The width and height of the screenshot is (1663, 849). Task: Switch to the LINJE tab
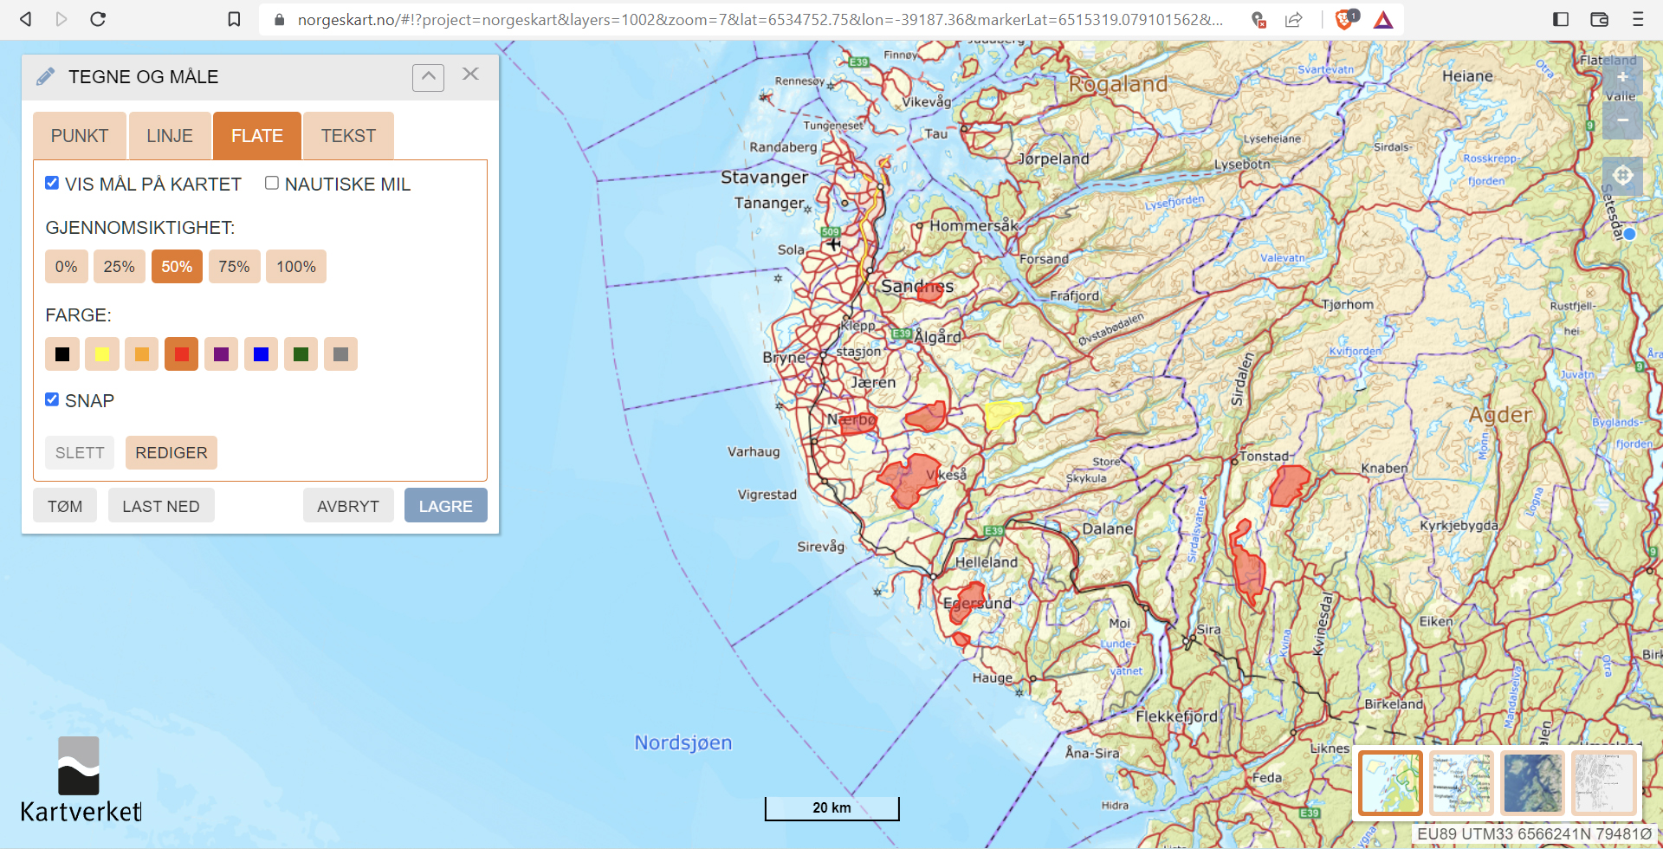pyautogui.click(x=170, y=136)
